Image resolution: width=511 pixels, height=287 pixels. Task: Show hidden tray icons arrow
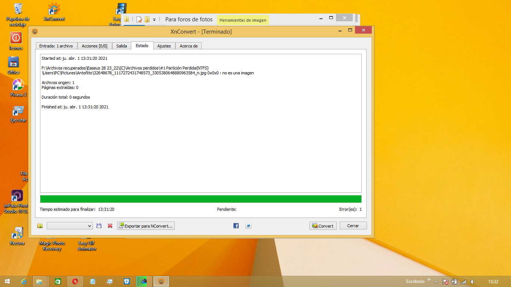point(436,282)
